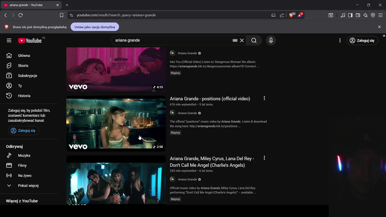Share this page via address bar icon
The image size is (386, 217).
[x=282, y=15]
